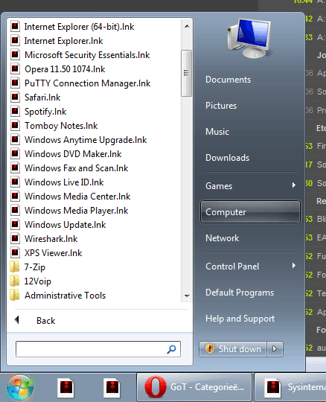Viewport: 326px width, 402px height.
Task: Click the Windows Start orb
Action: coord(20,387)
